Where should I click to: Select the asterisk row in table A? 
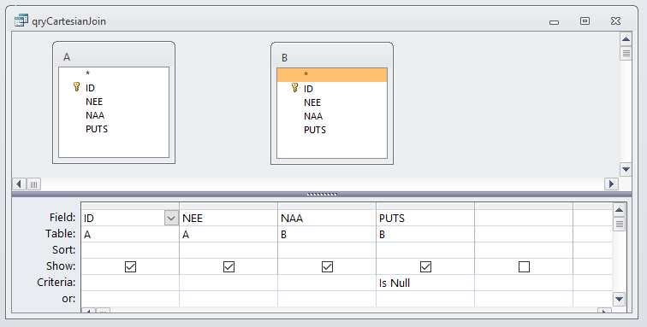click(x=114, y=73)
